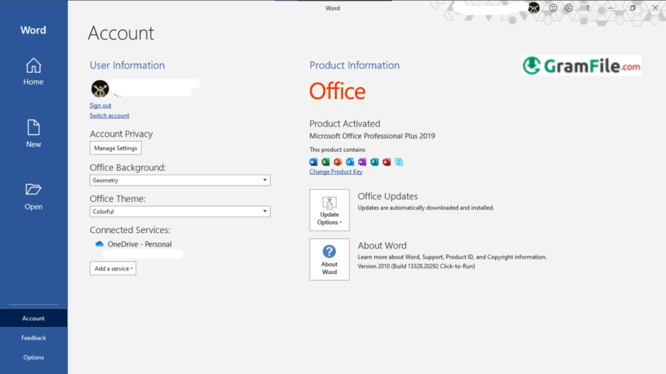Click the Word icon under product contains

tap(312, 162)
